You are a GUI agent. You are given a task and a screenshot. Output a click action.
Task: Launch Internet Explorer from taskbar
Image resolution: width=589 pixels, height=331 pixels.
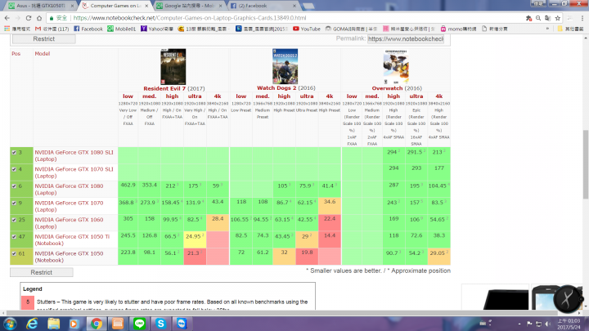coord(32,324)
